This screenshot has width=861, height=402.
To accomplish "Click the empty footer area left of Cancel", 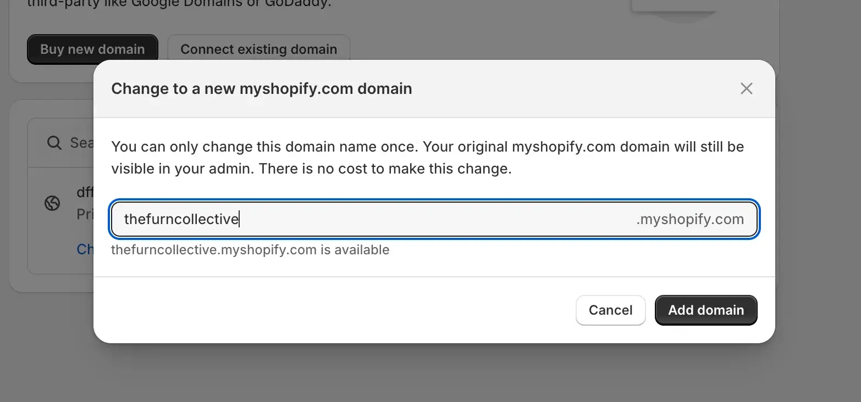I will [330, 310].
